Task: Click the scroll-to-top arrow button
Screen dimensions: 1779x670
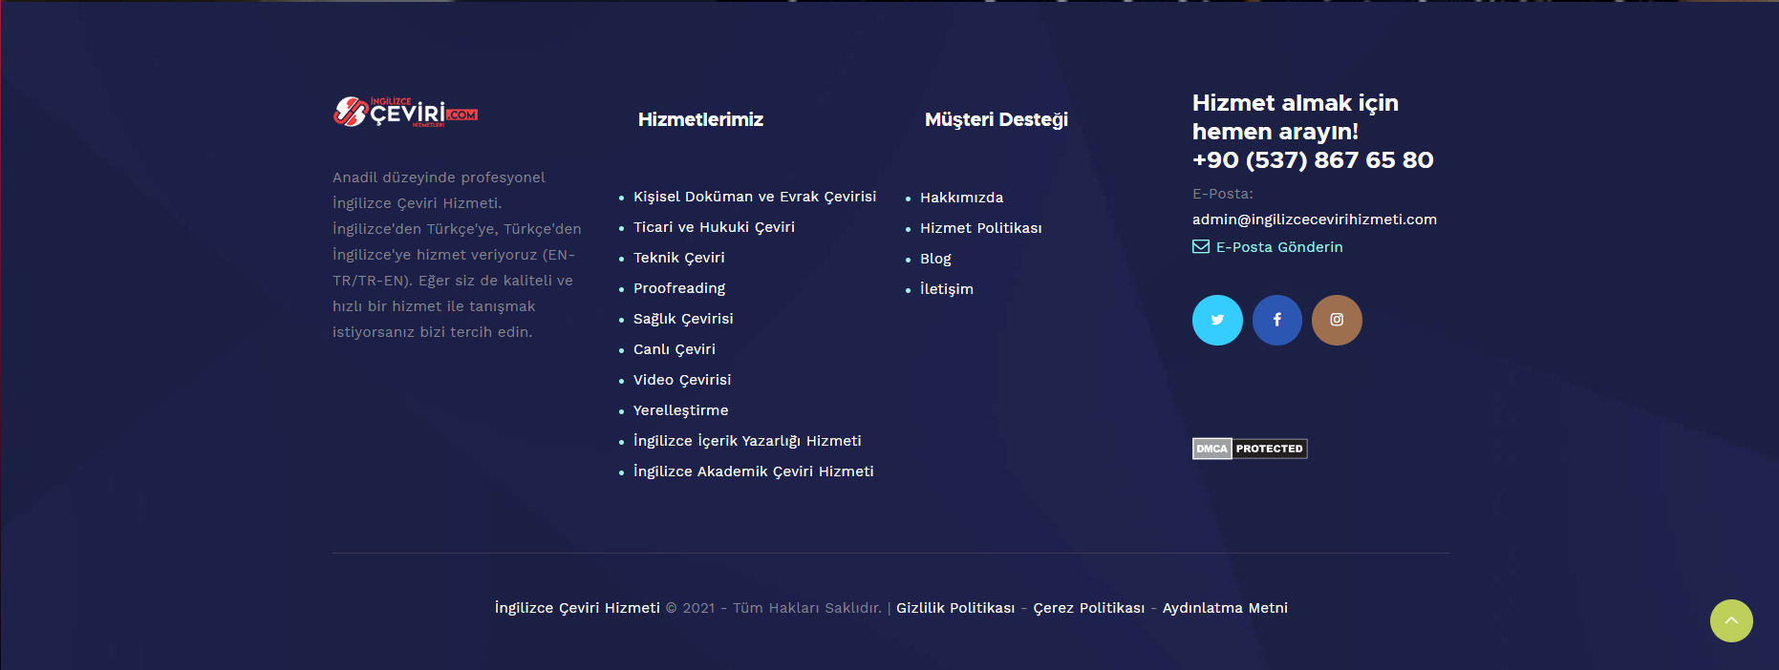Action: pyautogui.click(x=1731, y=620)
